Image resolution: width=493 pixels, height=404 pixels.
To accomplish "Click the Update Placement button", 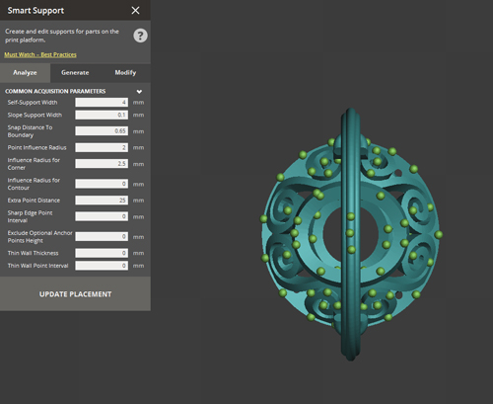I will pyautogui.click(x=75, y=294).
